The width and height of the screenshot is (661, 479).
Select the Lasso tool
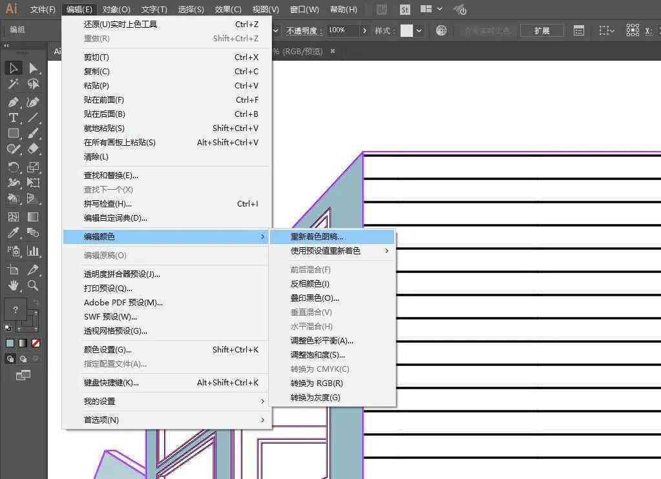coord(33,85)
